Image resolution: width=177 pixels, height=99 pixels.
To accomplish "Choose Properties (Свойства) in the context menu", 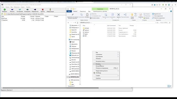I will click(x=106, y=78).
